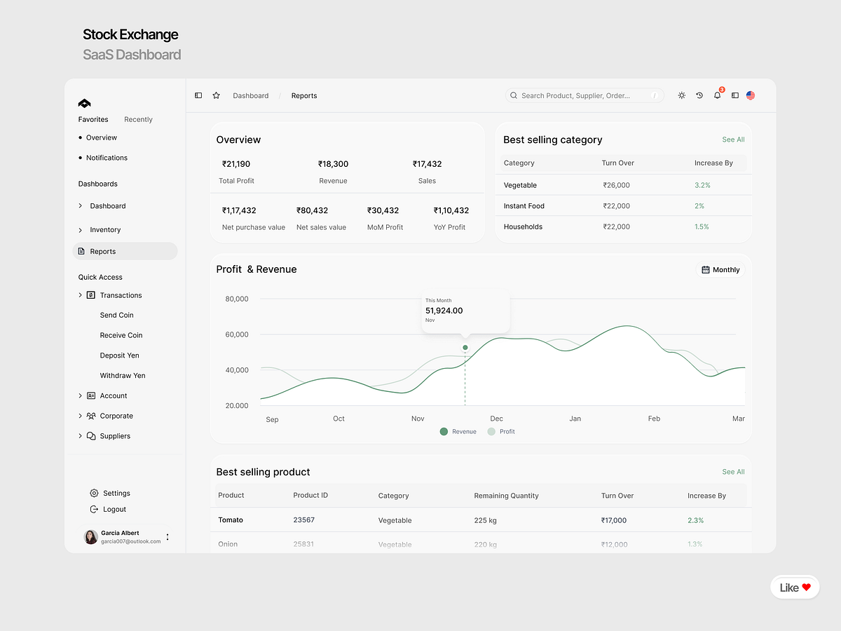Switch to the Recently tab in the sidebar
841x631 pixels.
tap(138, 119)
